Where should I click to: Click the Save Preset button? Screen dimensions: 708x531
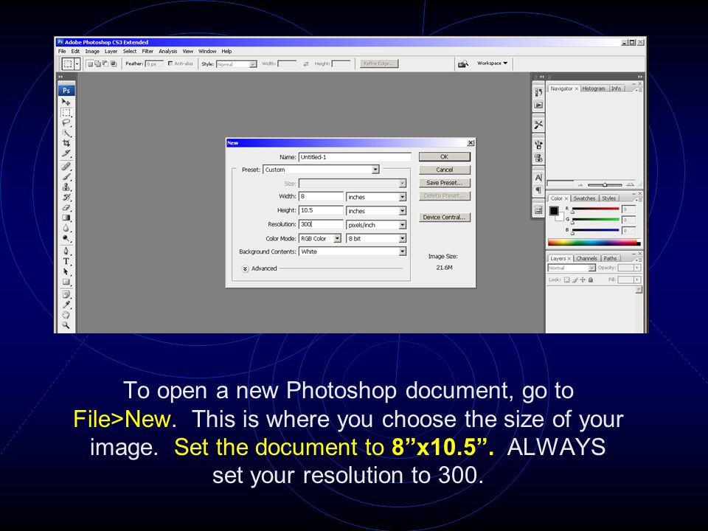[444, 183]
